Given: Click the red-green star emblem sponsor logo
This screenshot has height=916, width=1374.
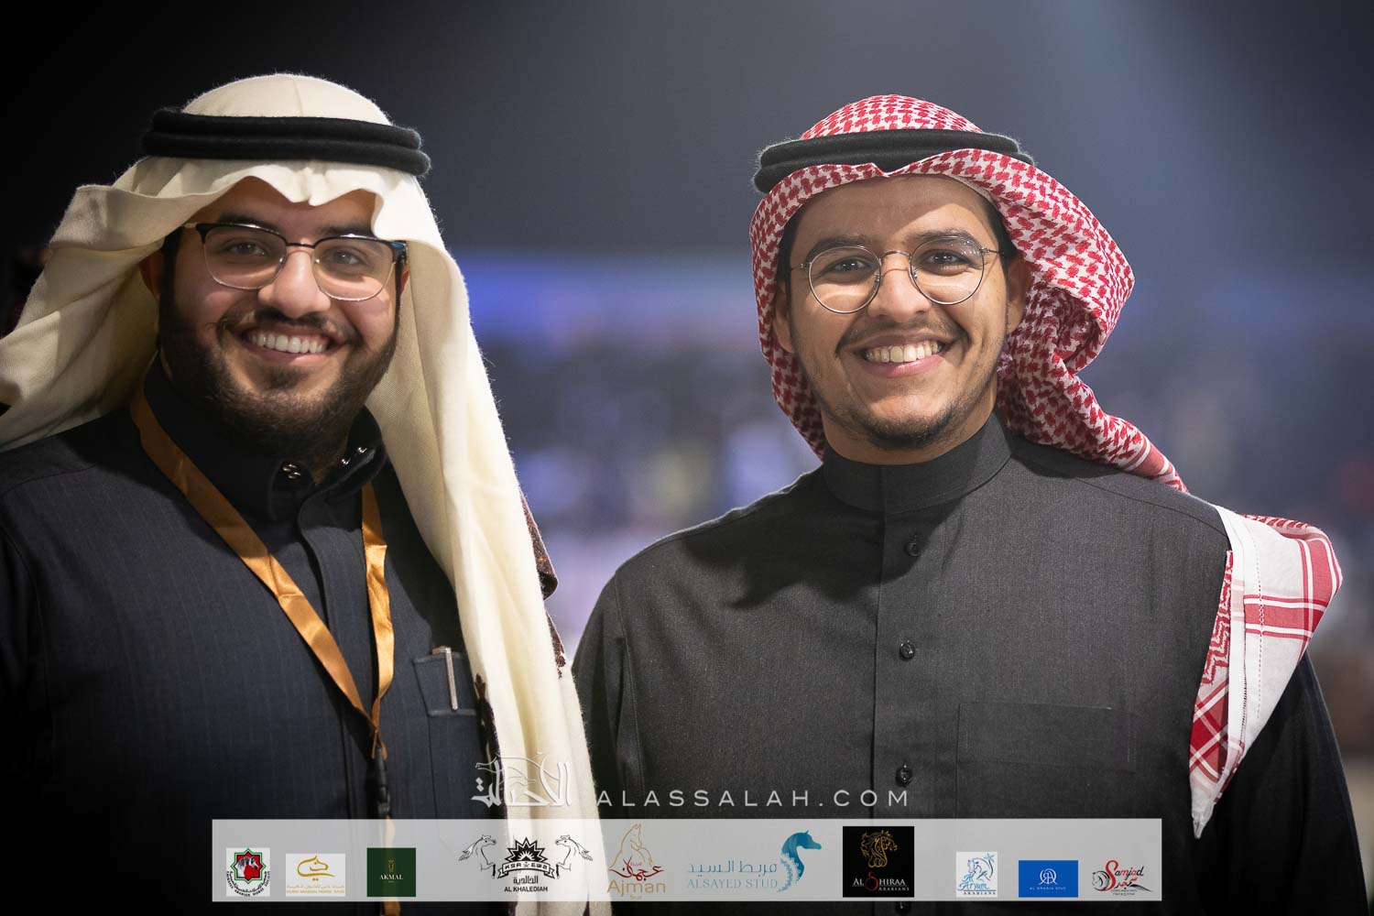Looking at the screenshot, I should pos(247,871).
